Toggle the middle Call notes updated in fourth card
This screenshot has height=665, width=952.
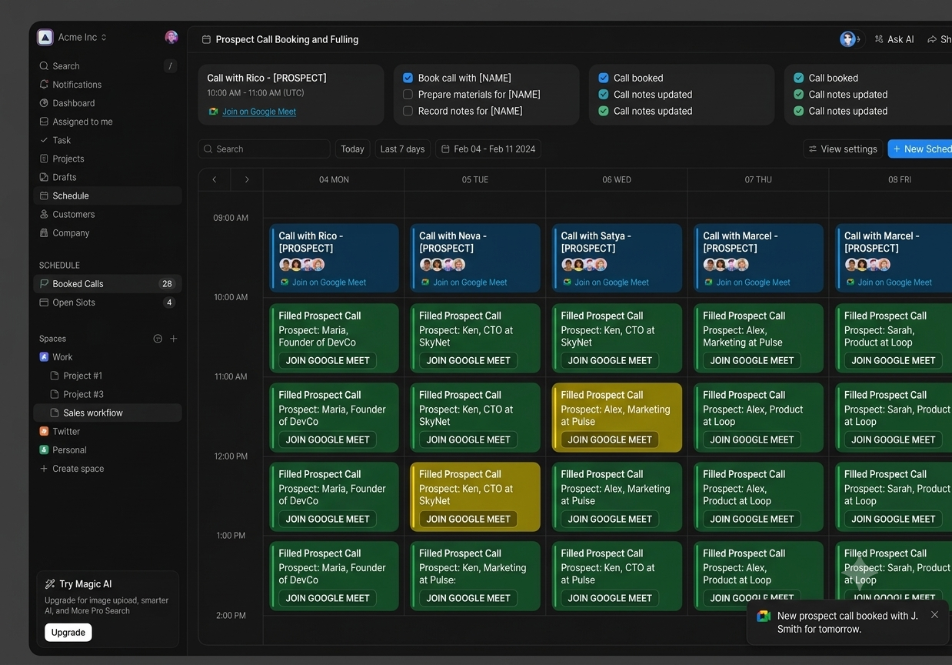click(x=799, y=95)
